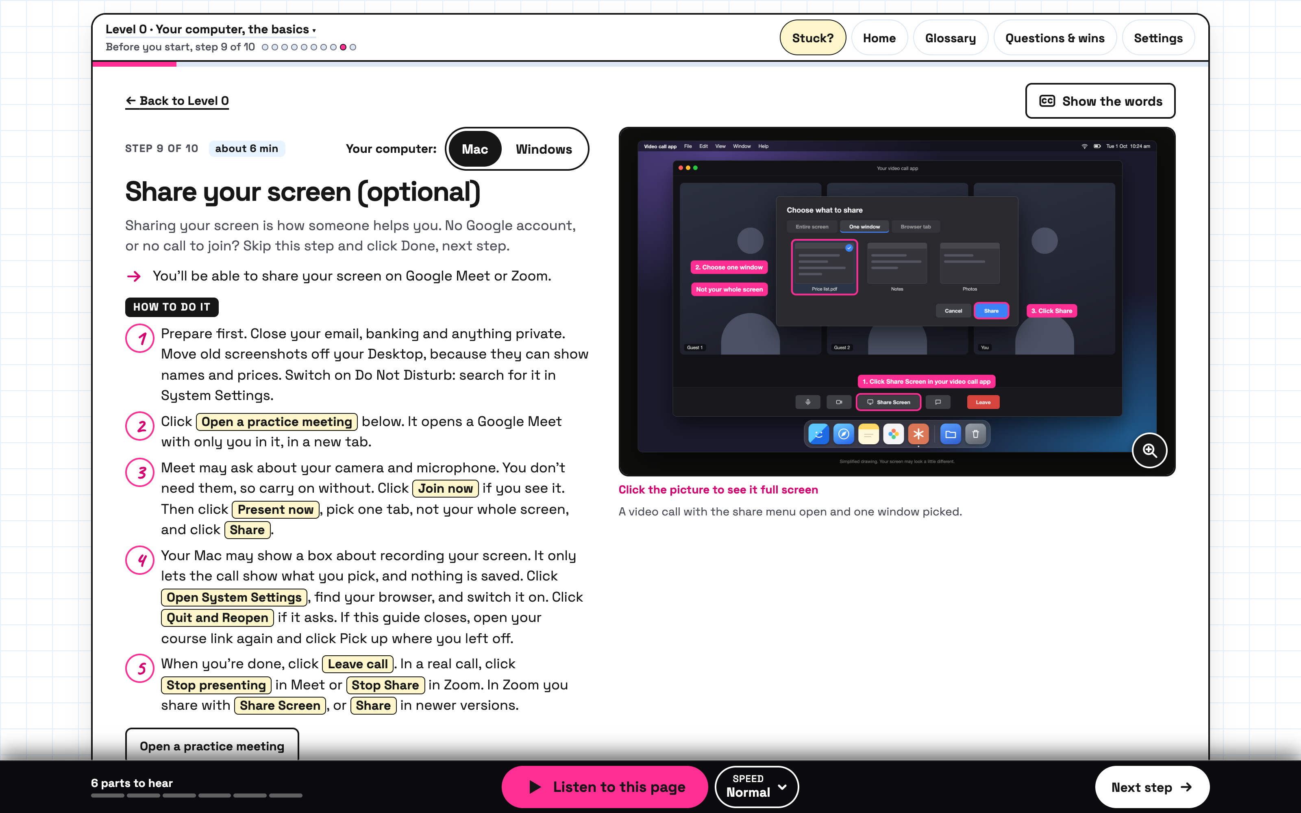Image resolution: width=1301 pixels, height=813 pixels.
Task: Click the left arrow beside Back to Level 0
Action: coord(131,100)
